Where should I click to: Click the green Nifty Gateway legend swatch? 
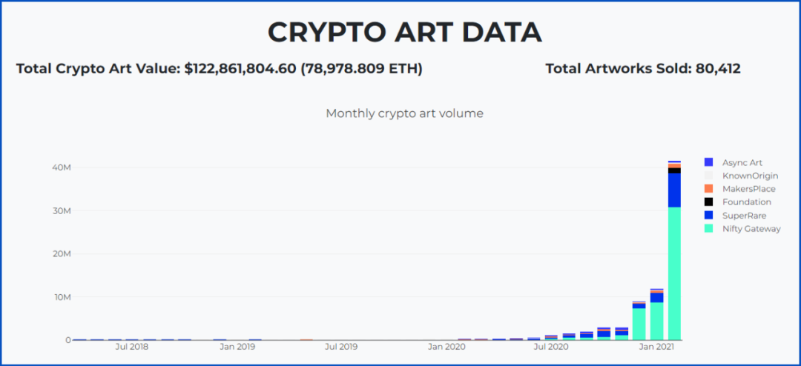click(708, 229)
